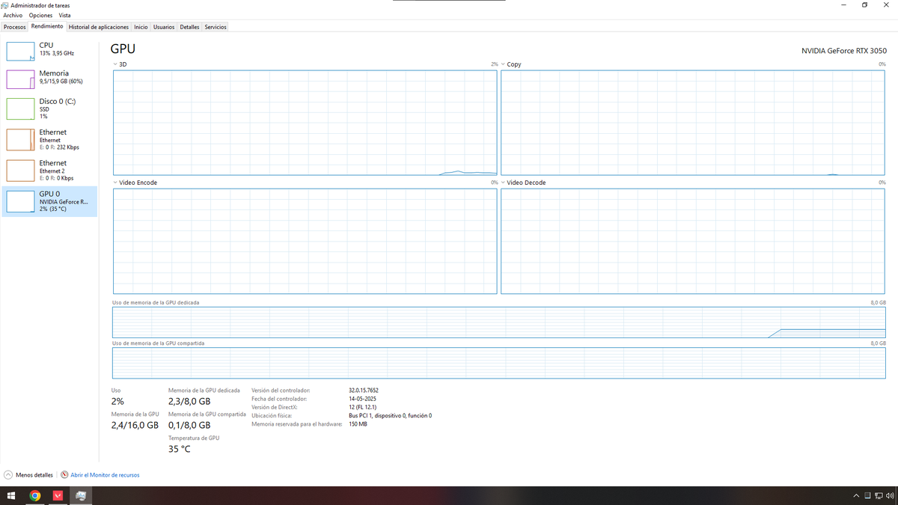Open the Historial de aplicaciones tab
898x505 pixels.
(99, 27)
